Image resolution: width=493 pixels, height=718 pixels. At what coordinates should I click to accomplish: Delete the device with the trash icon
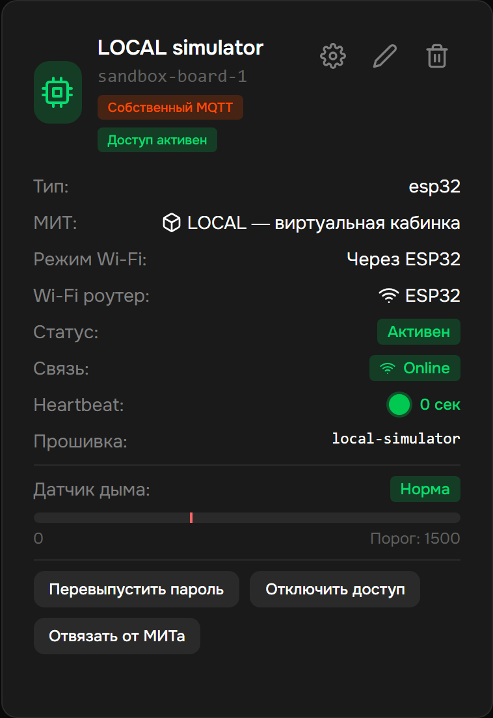click(436, 57)
